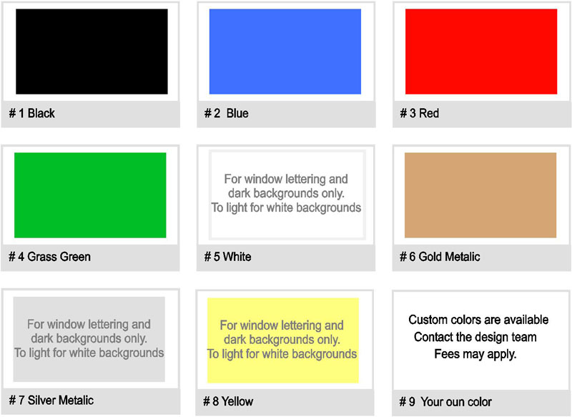Click the '# 2 Blue' label
The width and height of the screenshot is (572, 417).
(226, 113)
